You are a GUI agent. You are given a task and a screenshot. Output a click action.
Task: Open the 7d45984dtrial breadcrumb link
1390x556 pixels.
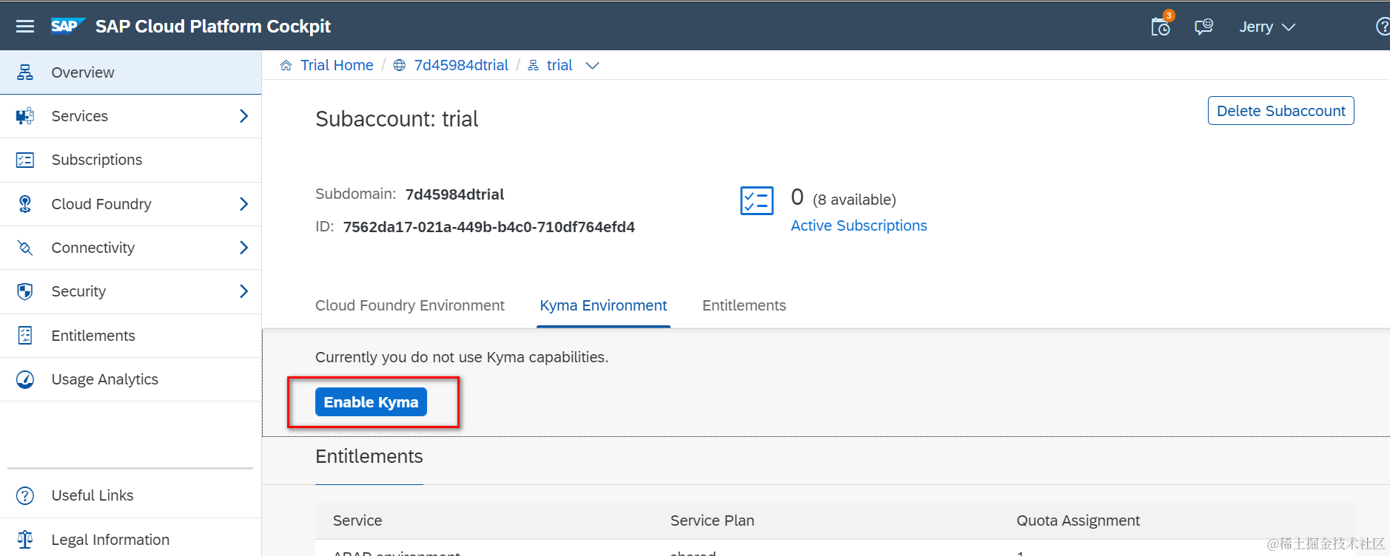tap(461, 65)
